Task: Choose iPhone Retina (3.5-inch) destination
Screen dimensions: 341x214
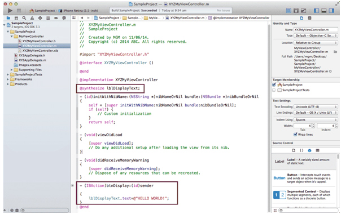Action: (x=78, y=10)
